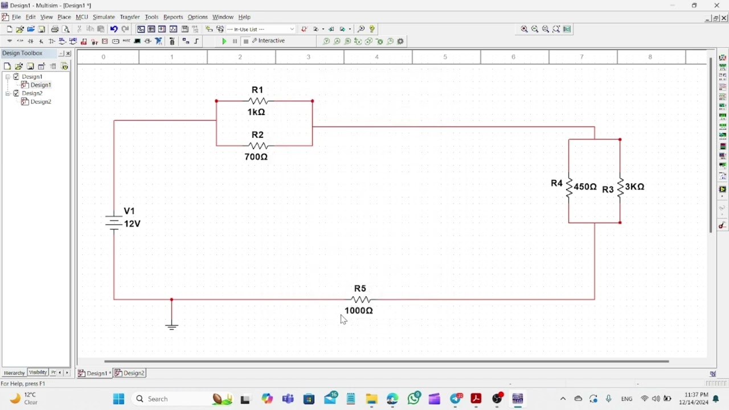Select the LabVIEW instrument icon in sidebar
729x410 pixels.
click(723, 189)
